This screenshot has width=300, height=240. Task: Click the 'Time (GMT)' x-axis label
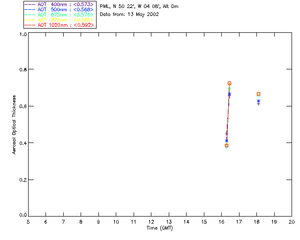pos(159,228)
